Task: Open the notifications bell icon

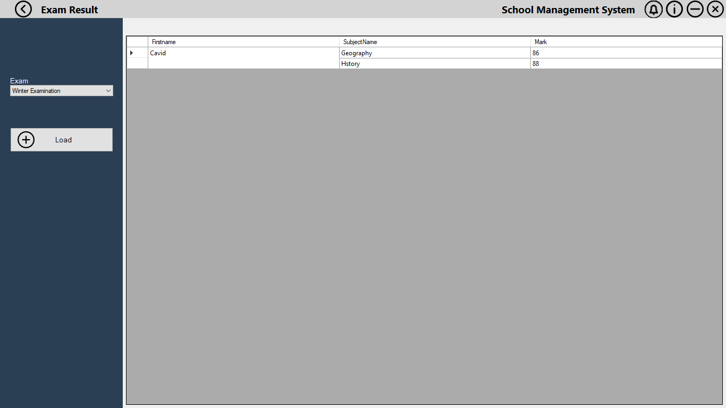Action: (653, 9)
